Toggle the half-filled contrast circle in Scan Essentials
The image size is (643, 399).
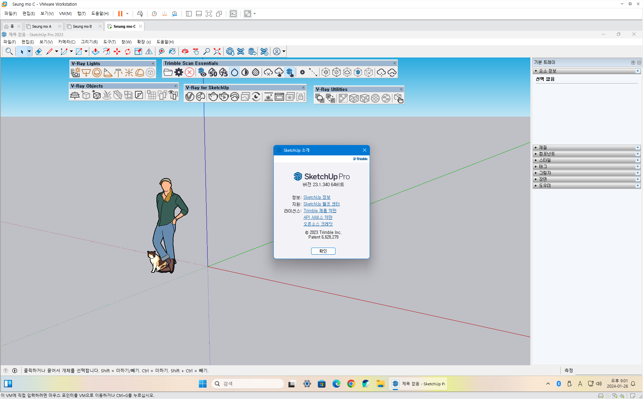point(245,72)
